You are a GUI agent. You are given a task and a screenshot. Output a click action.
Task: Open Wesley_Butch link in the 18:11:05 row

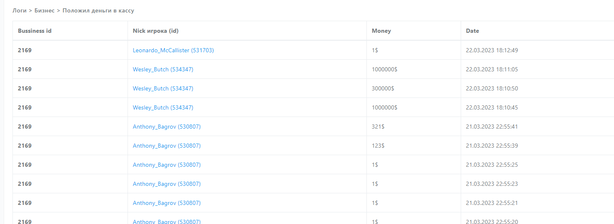coord(163,69)
